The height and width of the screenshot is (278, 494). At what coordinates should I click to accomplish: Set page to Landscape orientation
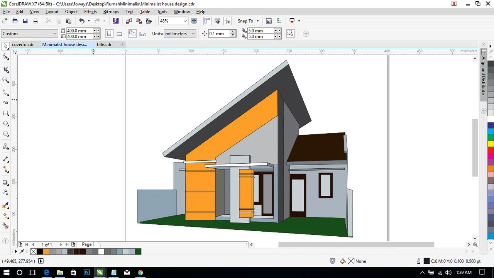(x=119, y=34)
